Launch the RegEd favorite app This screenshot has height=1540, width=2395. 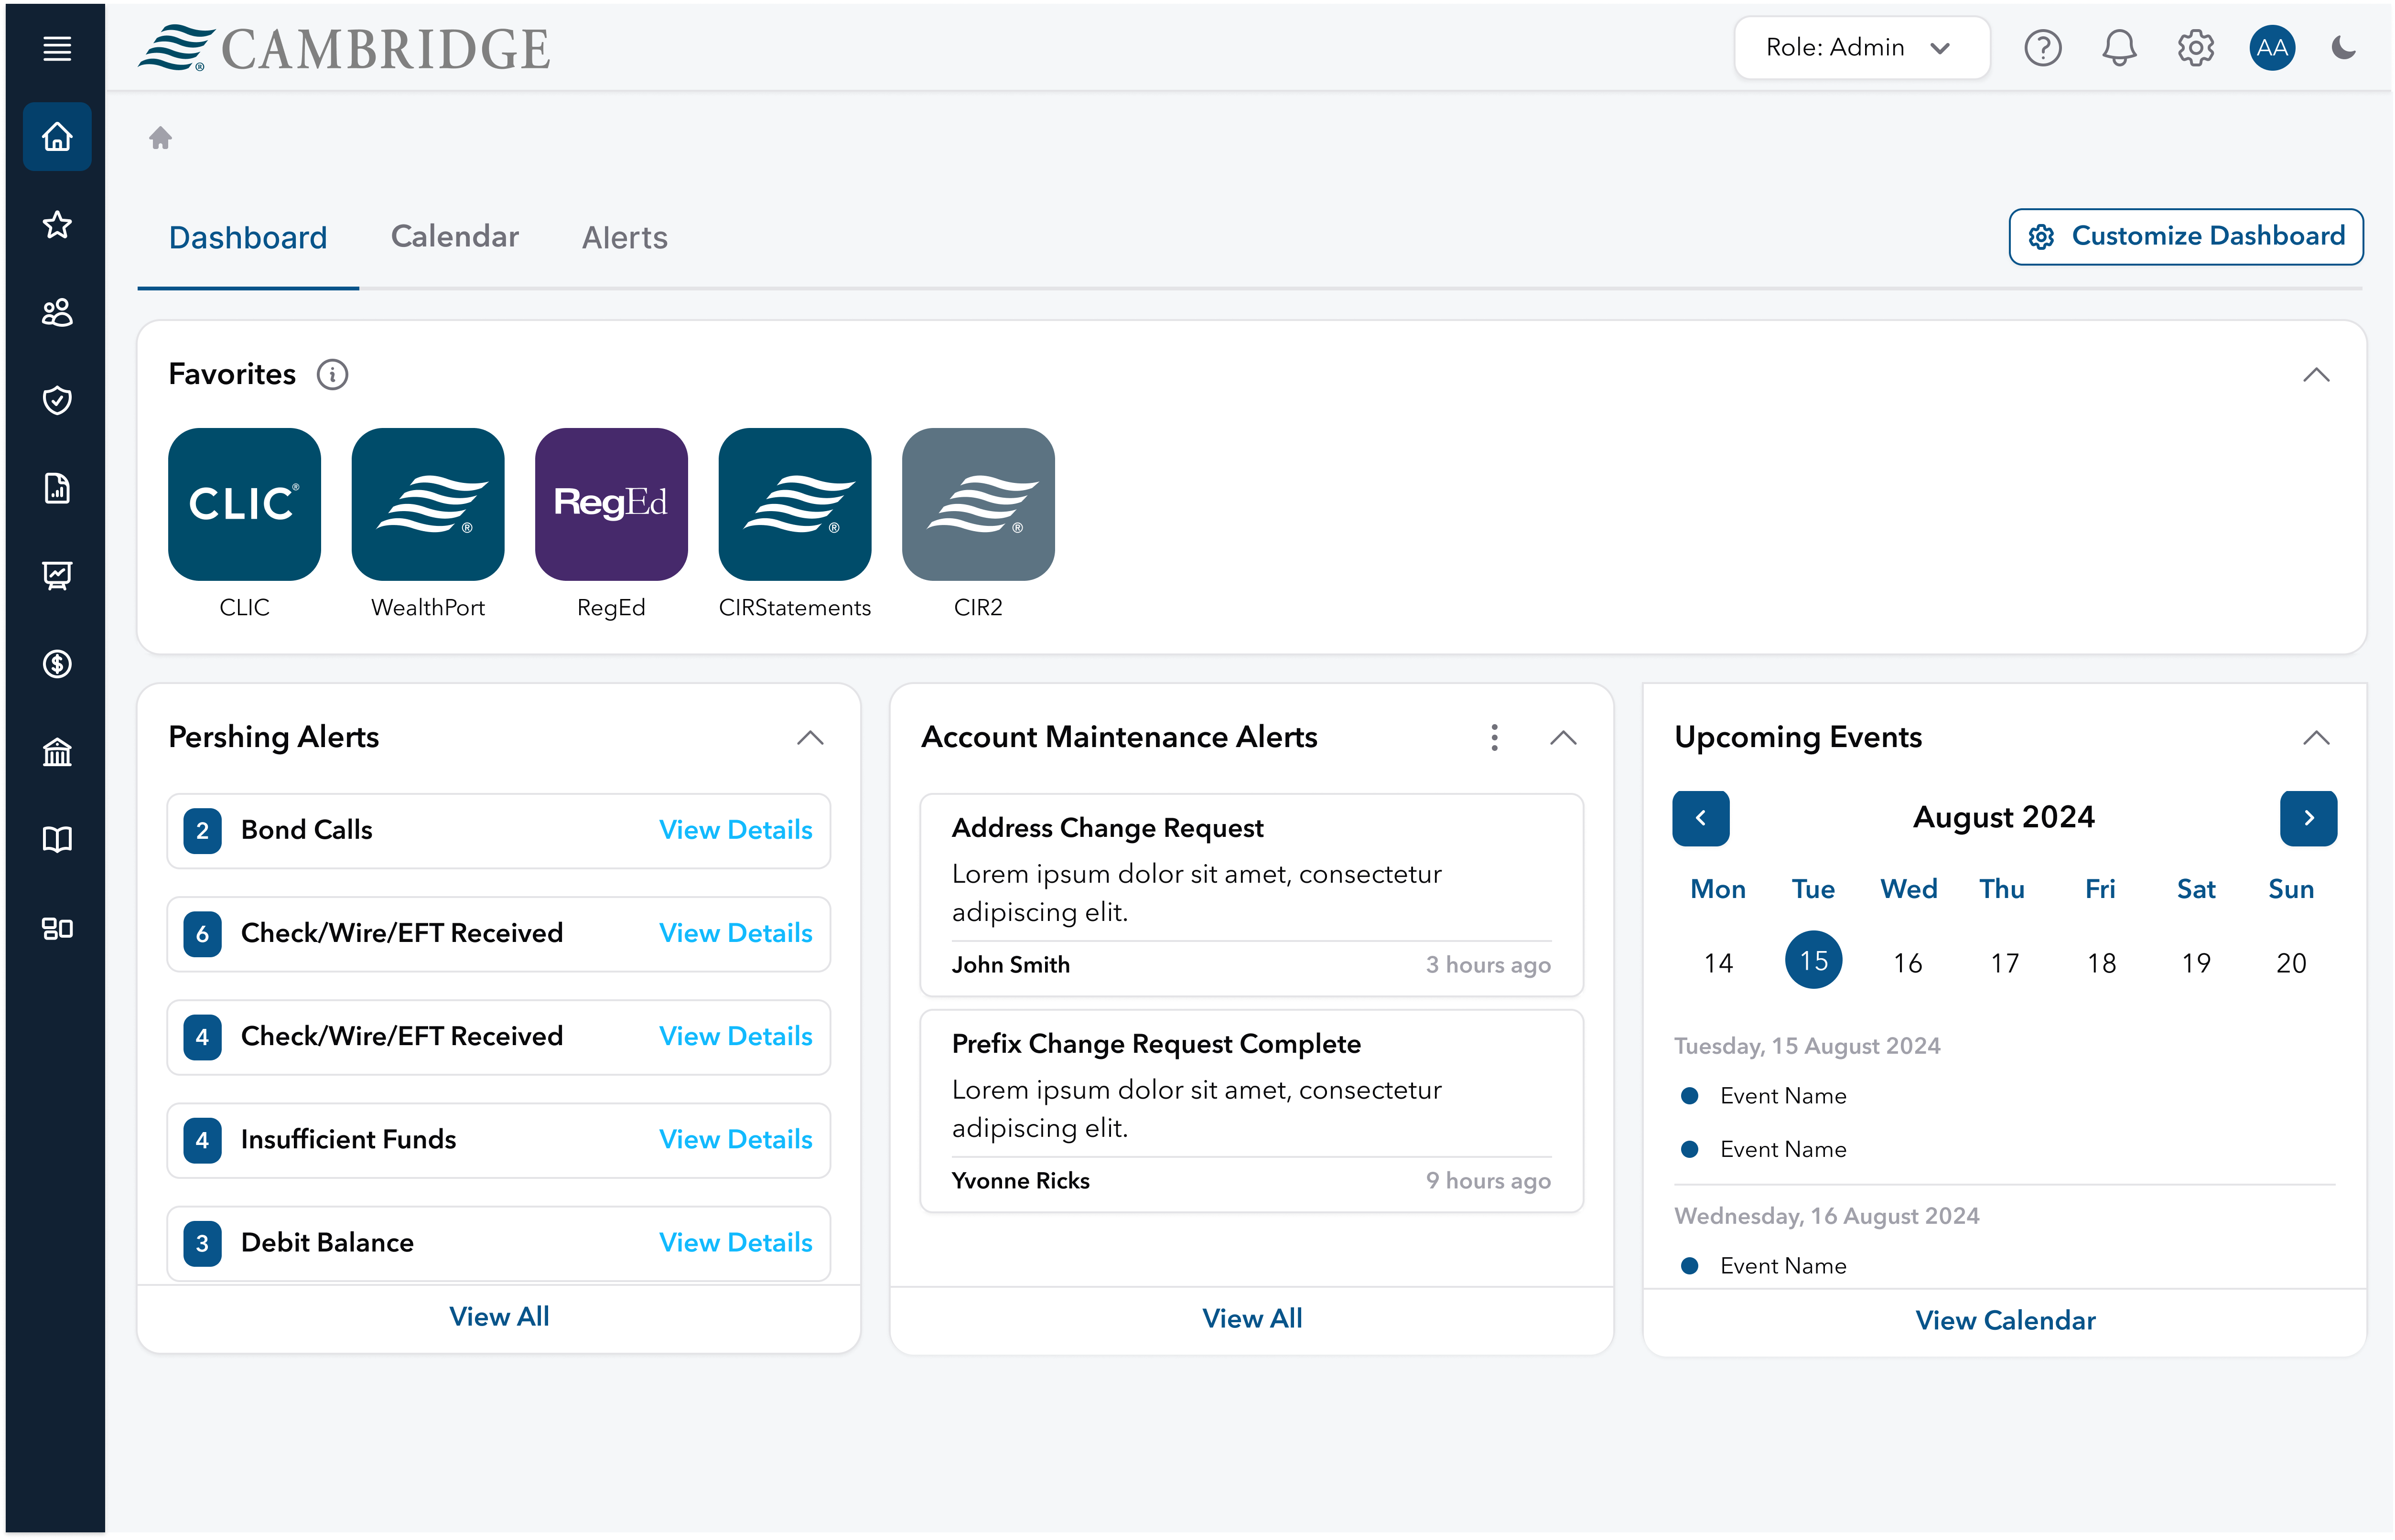[611, 504]
